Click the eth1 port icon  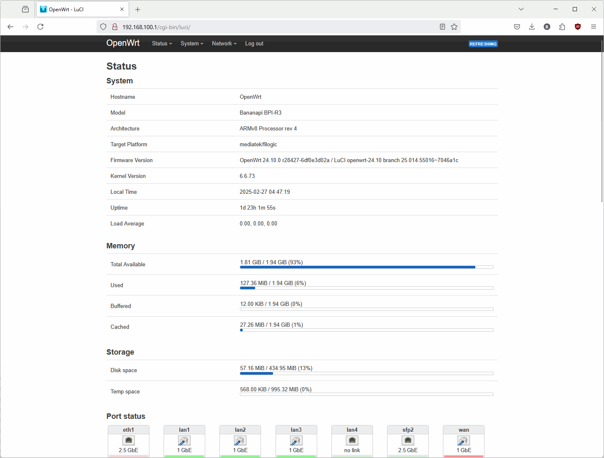129,440
